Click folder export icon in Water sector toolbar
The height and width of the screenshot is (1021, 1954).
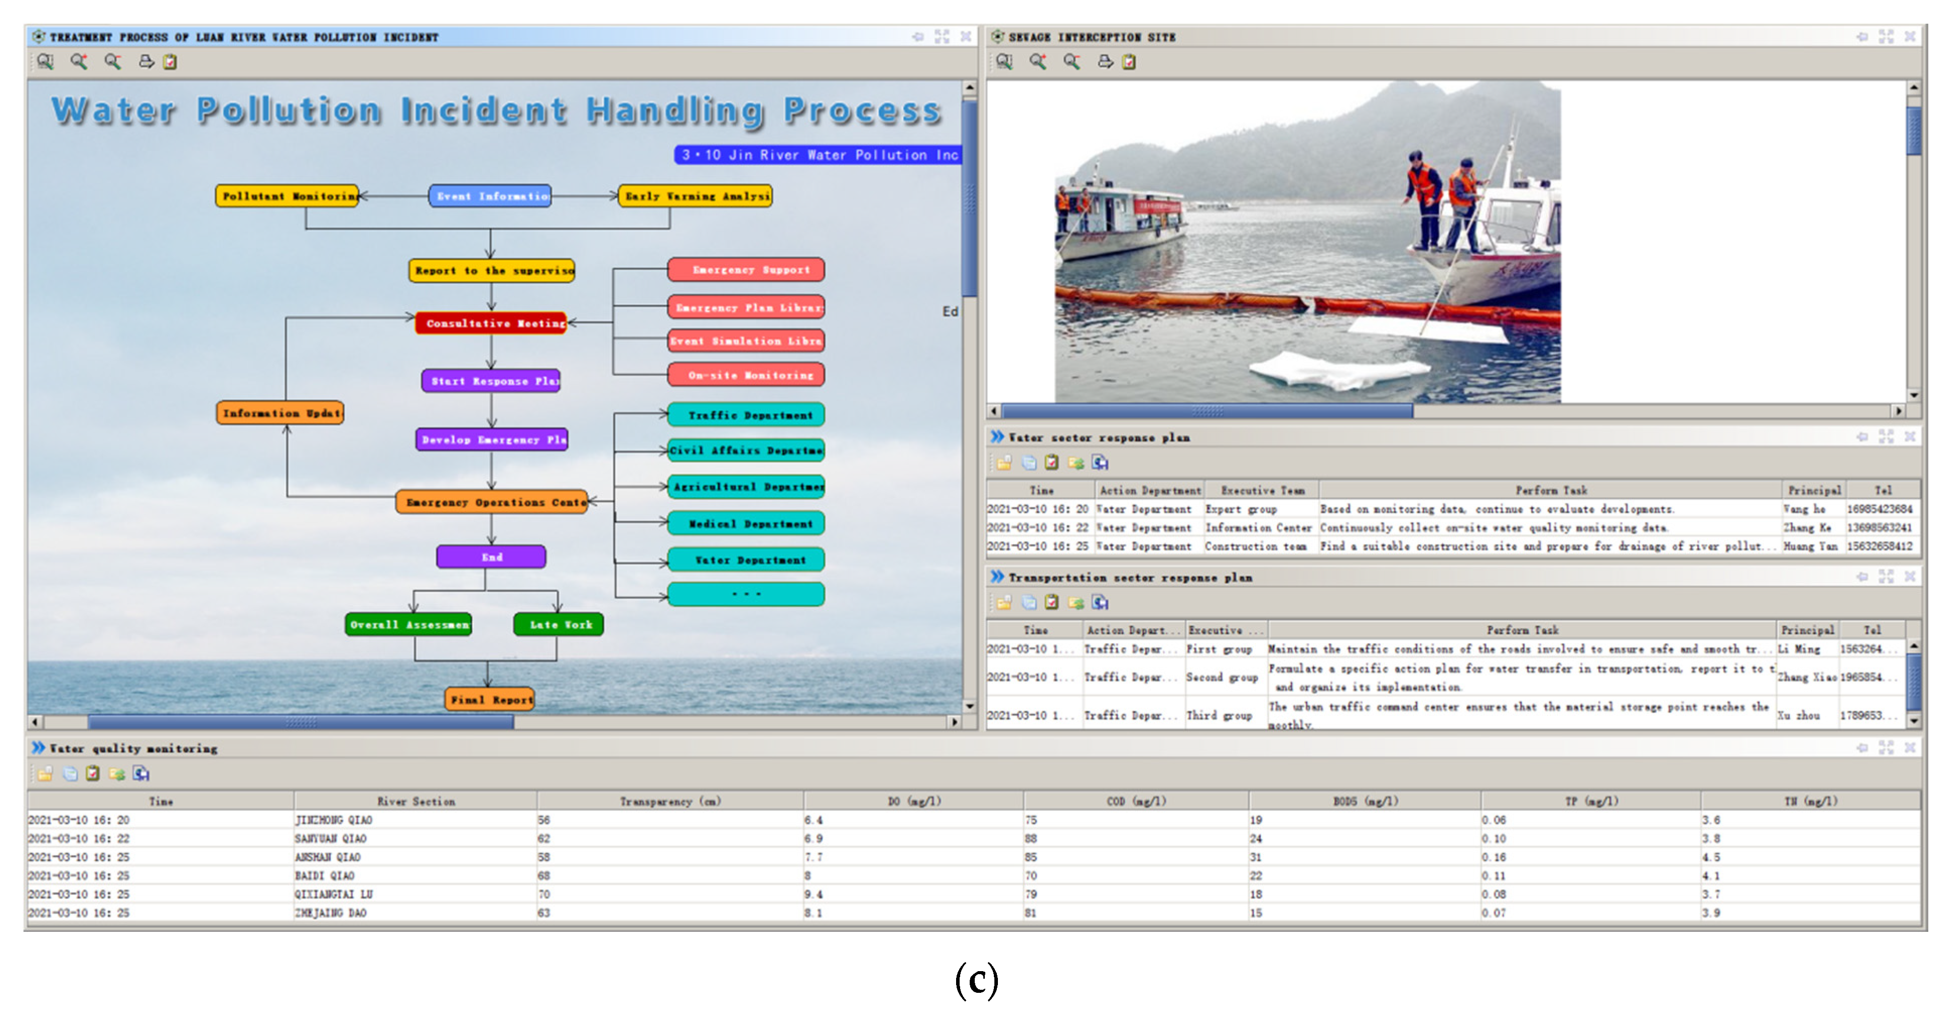(1075, 462)
